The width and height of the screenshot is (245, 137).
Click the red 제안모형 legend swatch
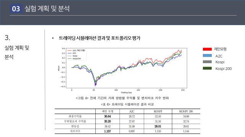click(207, 49)
